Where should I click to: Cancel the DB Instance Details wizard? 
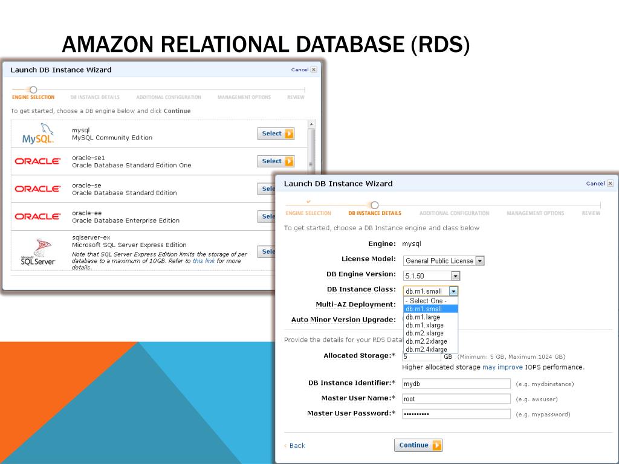pos(595,184)
